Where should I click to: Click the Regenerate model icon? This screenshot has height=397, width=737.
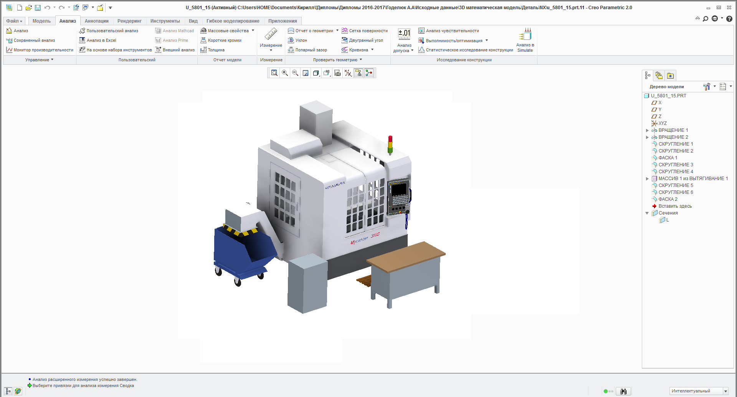click(76, 8)
